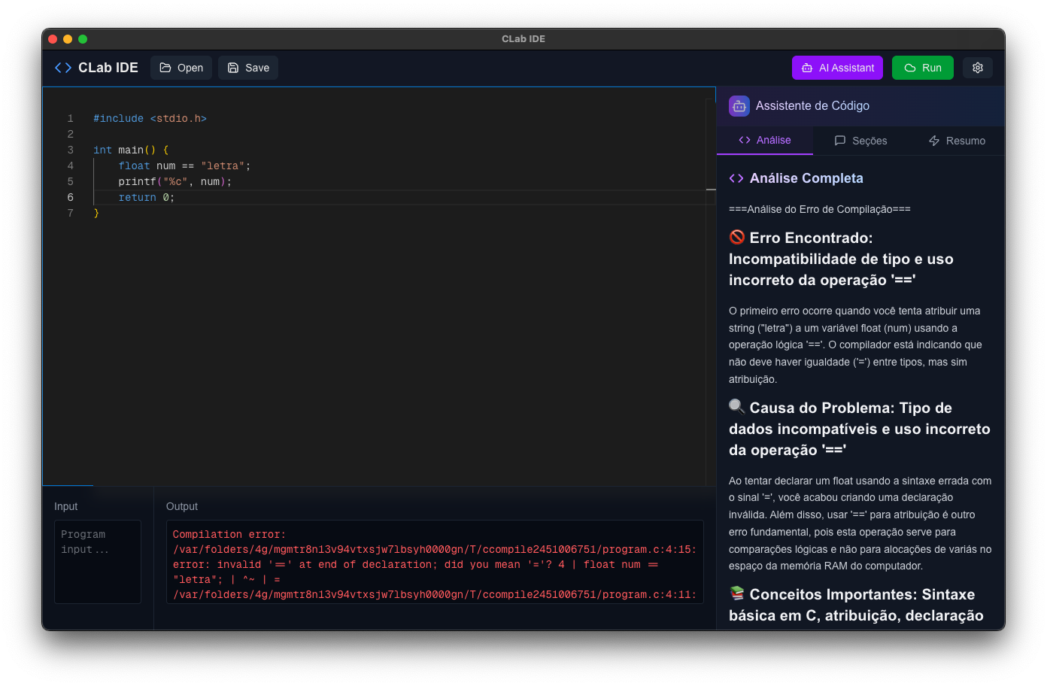Screen dimensions: 1047x686
Task: Switch to the Resumo tab
Action: [957, 141]
